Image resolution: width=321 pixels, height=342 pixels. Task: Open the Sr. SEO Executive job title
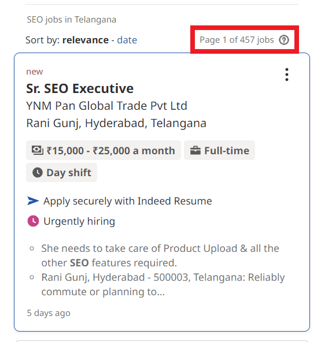[80, 88]
